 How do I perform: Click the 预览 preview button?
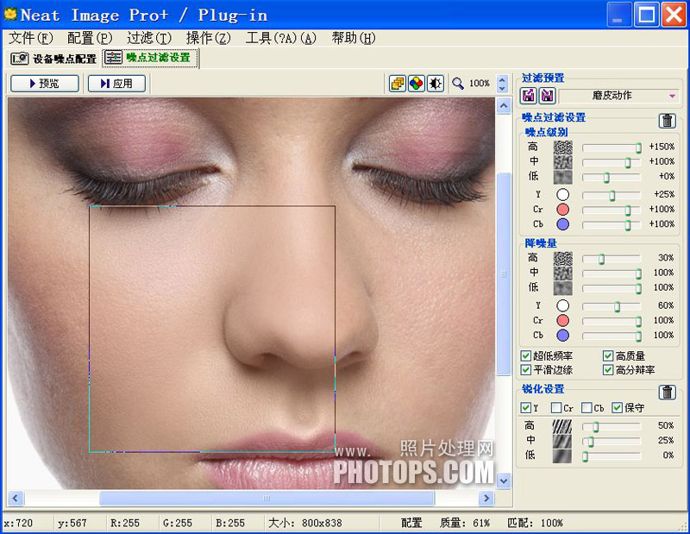point(45,83)
